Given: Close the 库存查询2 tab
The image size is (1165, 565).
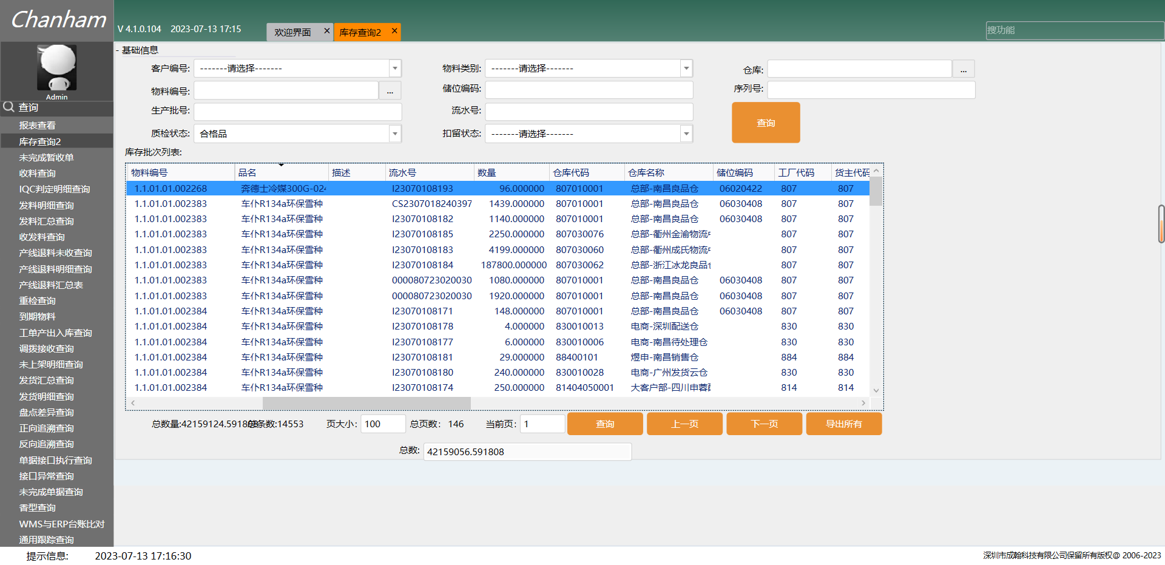Looking at the screenshot, I should click(394, 31).
